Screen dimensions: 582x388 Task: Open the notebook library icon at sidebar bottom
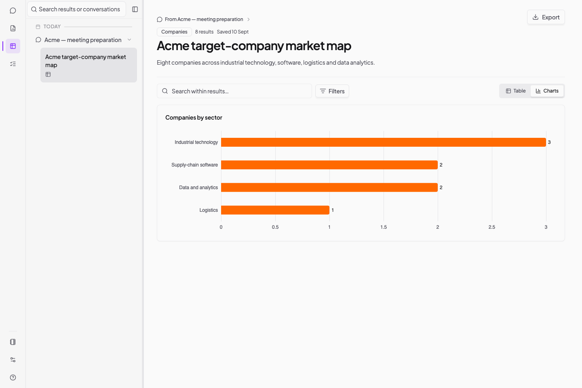tap(13, 342)
